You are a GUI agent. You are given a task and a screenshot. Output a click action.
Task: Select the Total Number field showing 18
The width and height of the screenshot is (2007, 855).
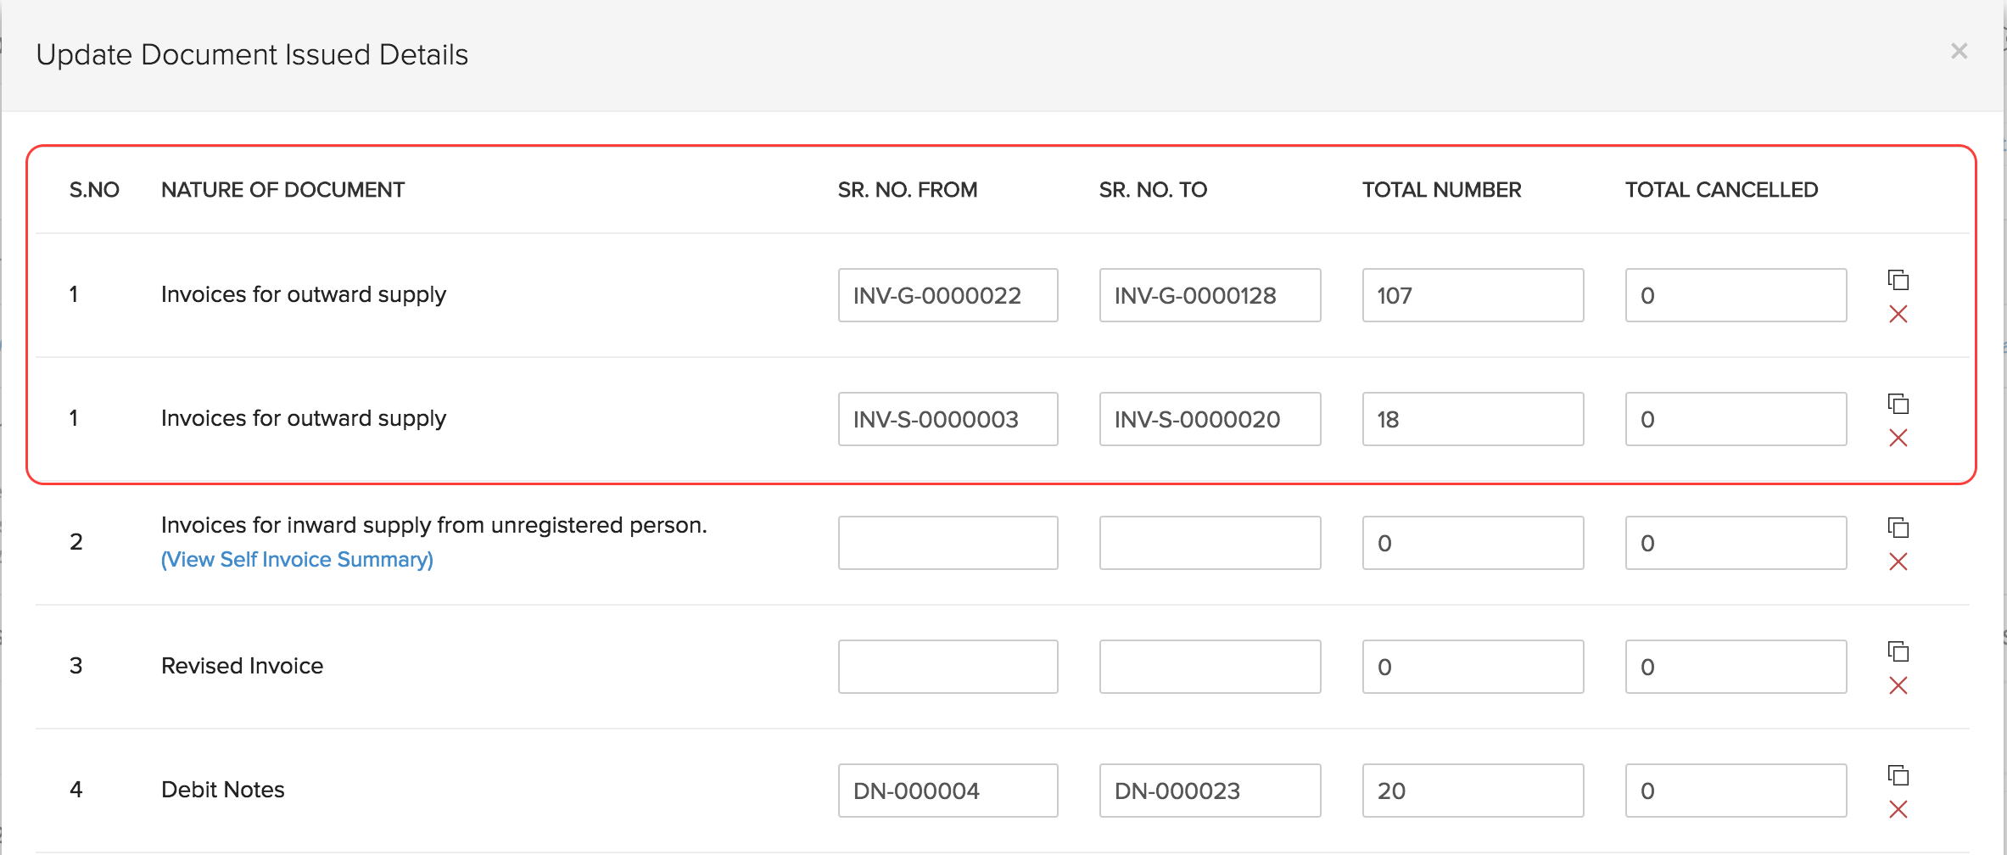tap(1472, 419)
